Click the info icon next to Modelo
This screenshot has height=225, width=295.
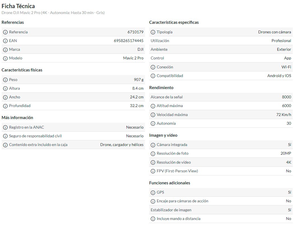(5, 58)
